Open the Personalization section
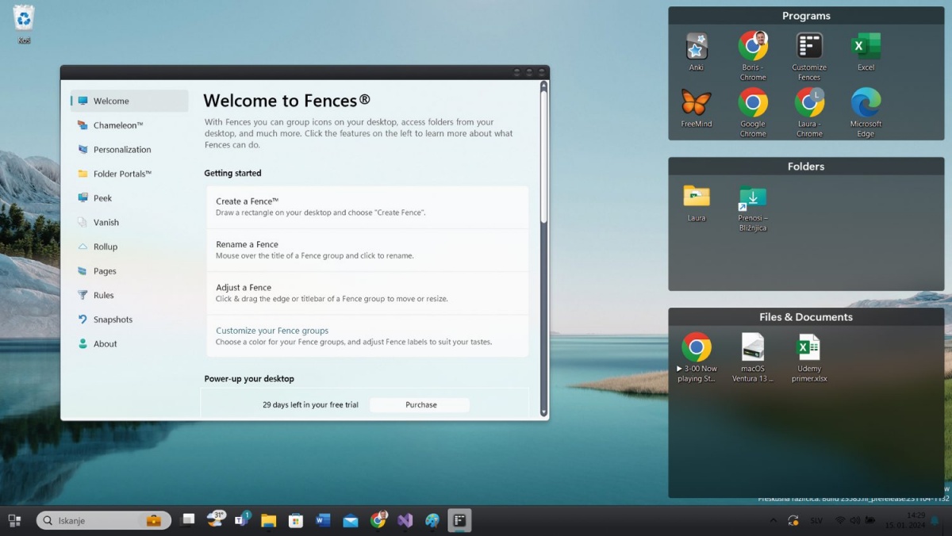 [129, 149]
